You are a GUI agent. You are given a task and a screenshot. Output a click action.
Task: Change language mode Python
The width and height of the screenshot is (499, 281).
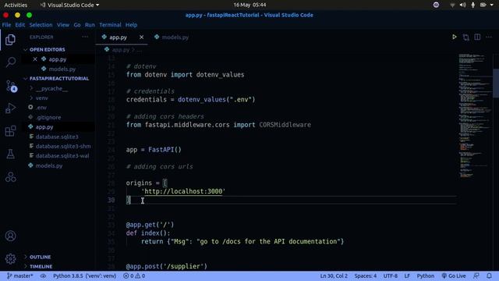(426, 276)
